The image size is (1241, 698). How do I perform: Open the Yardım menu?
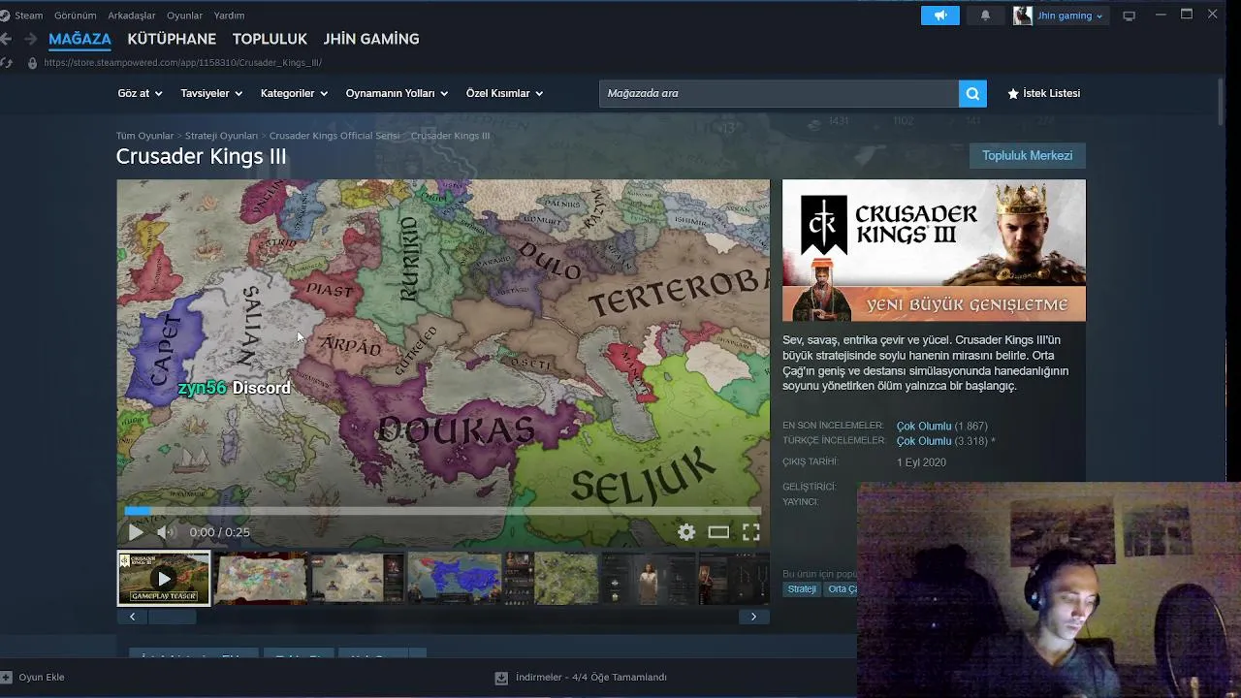click(229, 16)
